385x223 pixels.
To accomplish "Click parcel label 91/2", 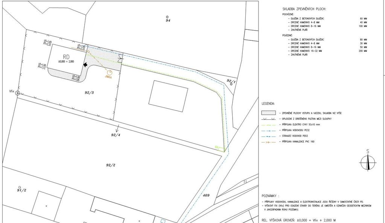I will 21,190.
